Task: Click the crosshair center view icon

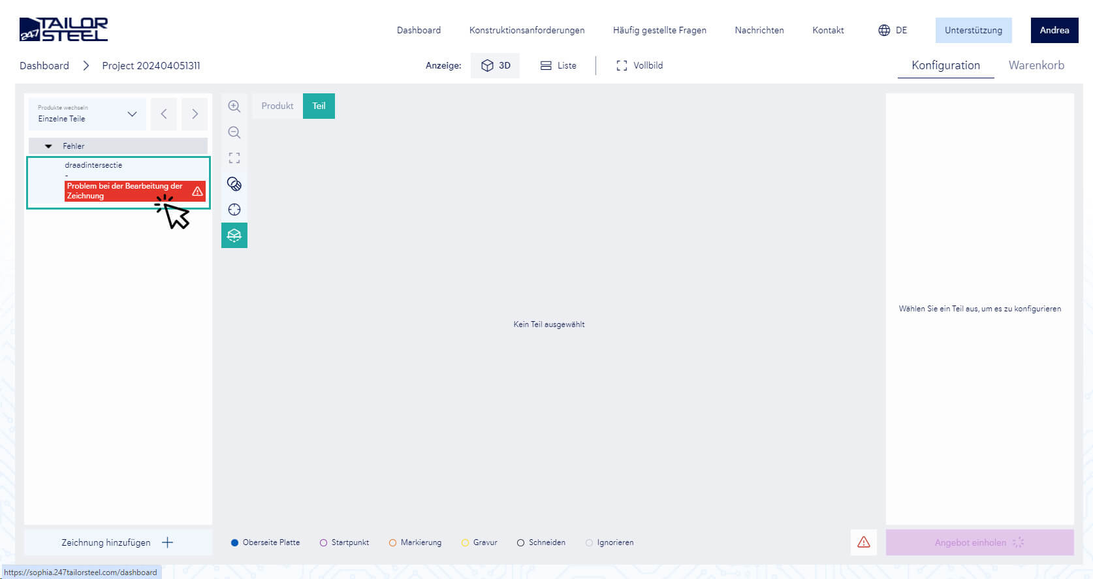Action: pos(234,210)
